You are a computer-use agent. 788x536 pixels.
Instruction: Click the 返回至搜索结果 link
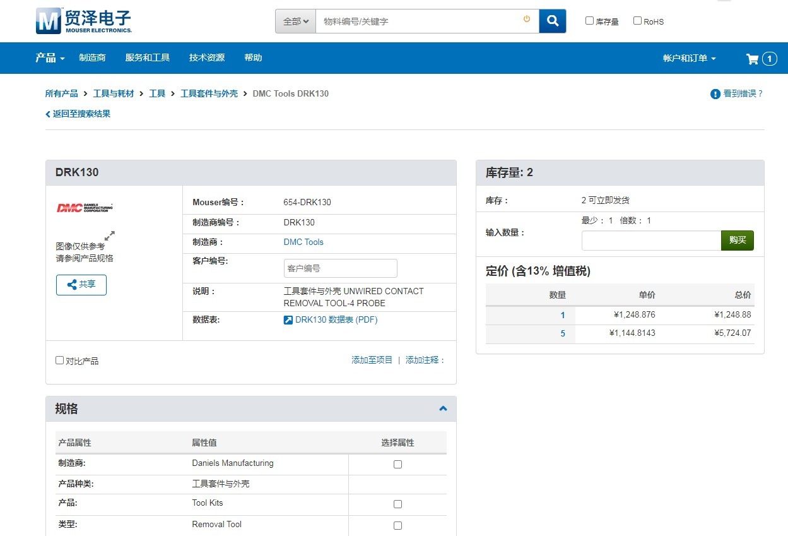(x=81, y=114)
